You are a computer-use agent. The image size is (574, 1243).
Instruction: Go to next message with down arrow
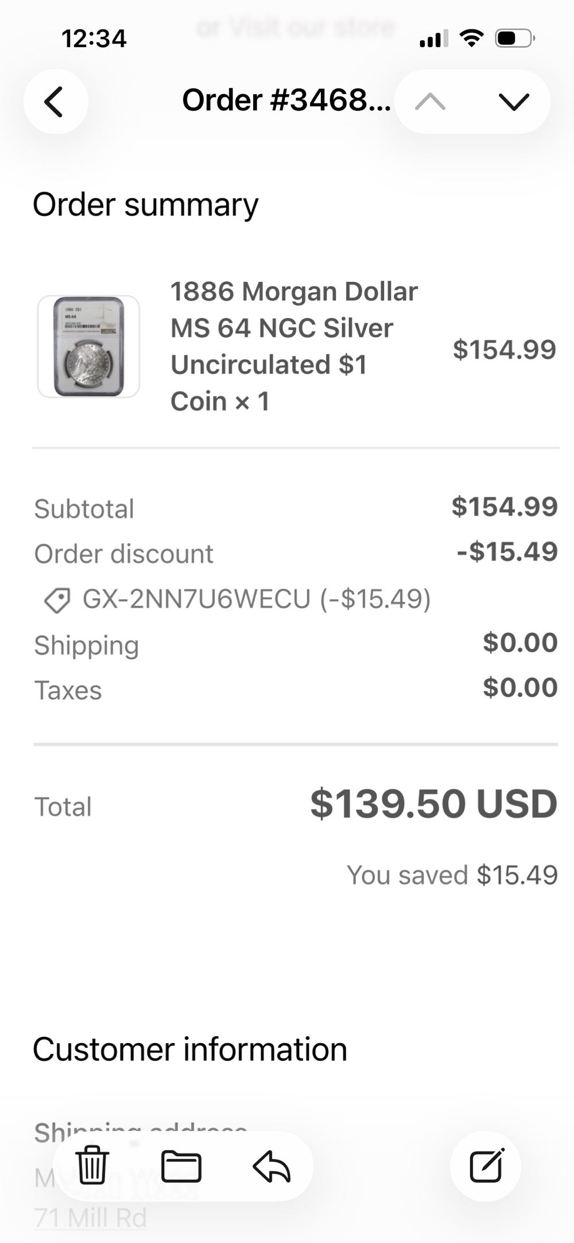click(x=514, y=102)
